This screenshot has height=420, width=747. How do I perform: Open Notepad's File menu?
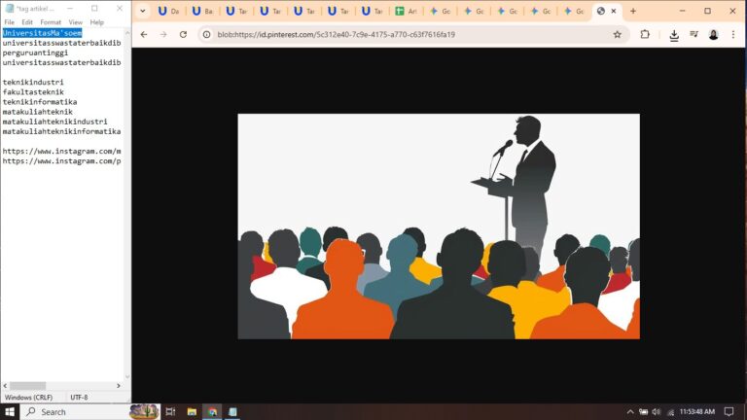pyautogui.click(x=9, y=22)
